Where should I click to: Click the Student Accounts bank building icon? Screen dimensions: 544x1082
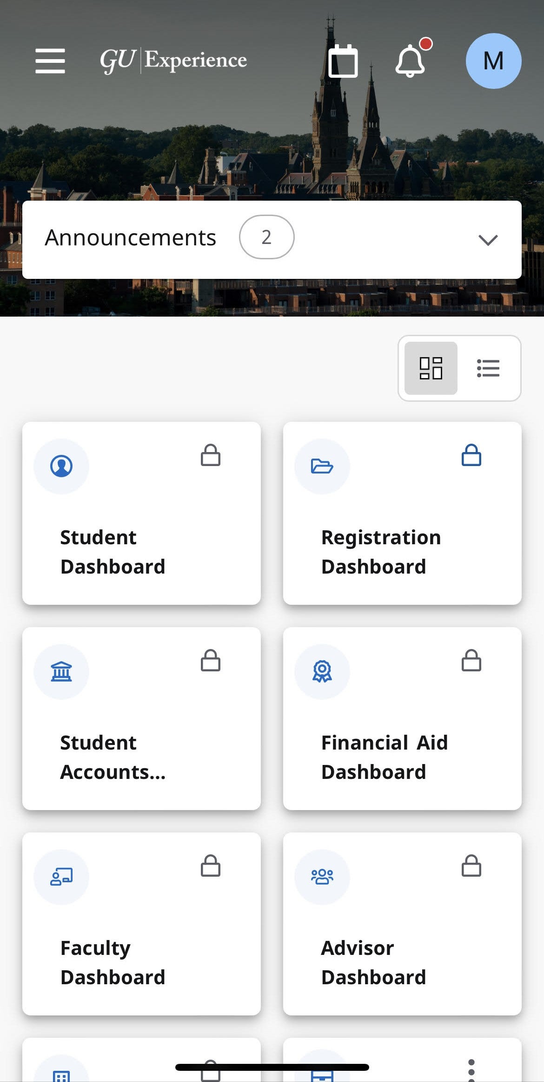coord(61,671)
